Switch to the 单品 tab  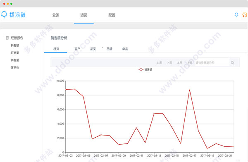coord(125,49)
